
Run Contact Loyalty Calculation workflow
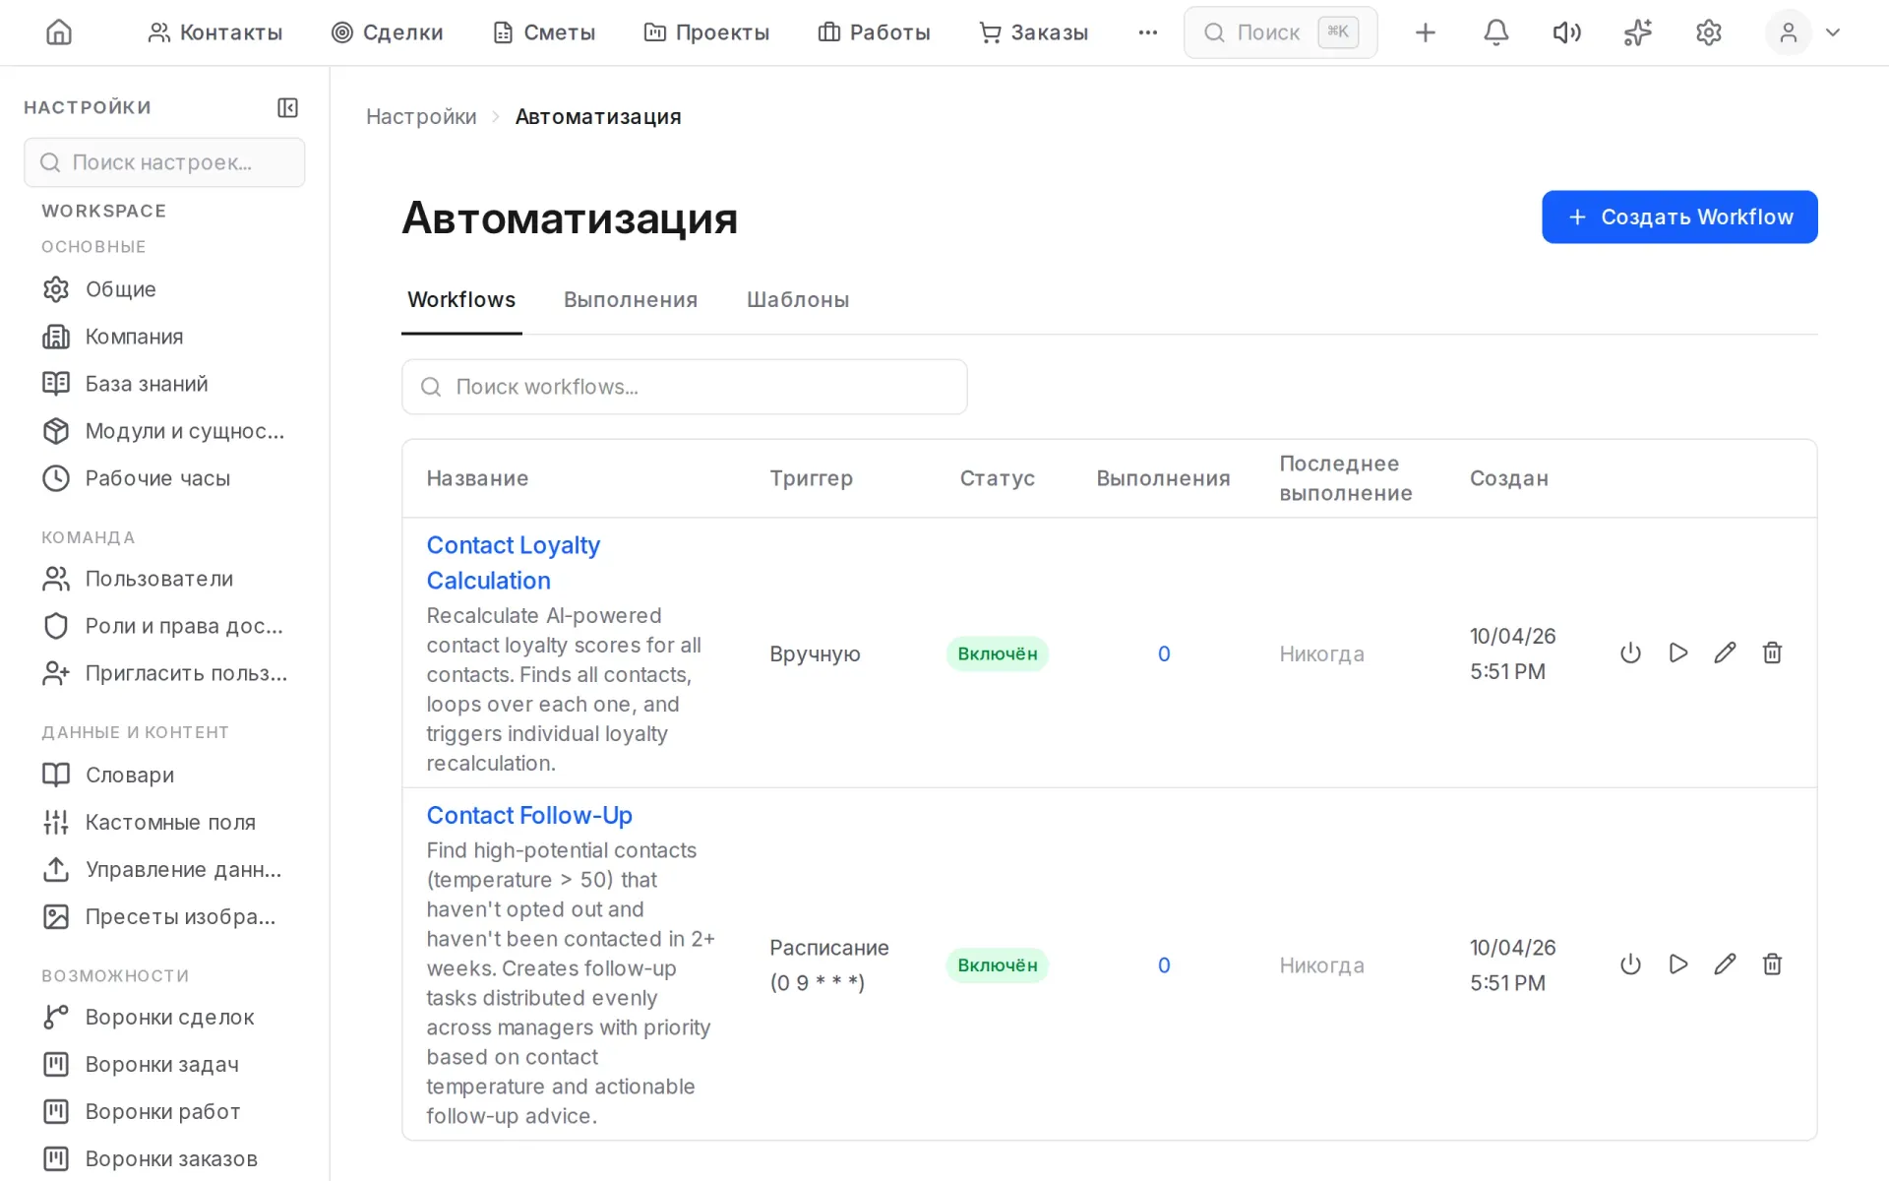1678,653
